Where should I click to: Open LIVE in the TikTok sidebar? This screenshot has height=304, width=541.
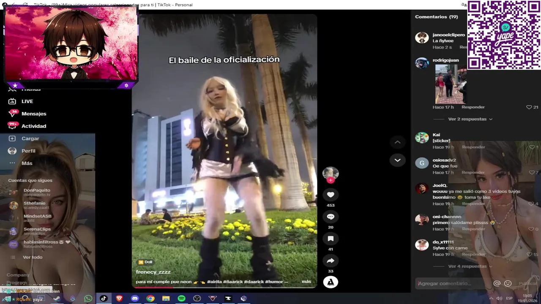click(x=27, y=101)
